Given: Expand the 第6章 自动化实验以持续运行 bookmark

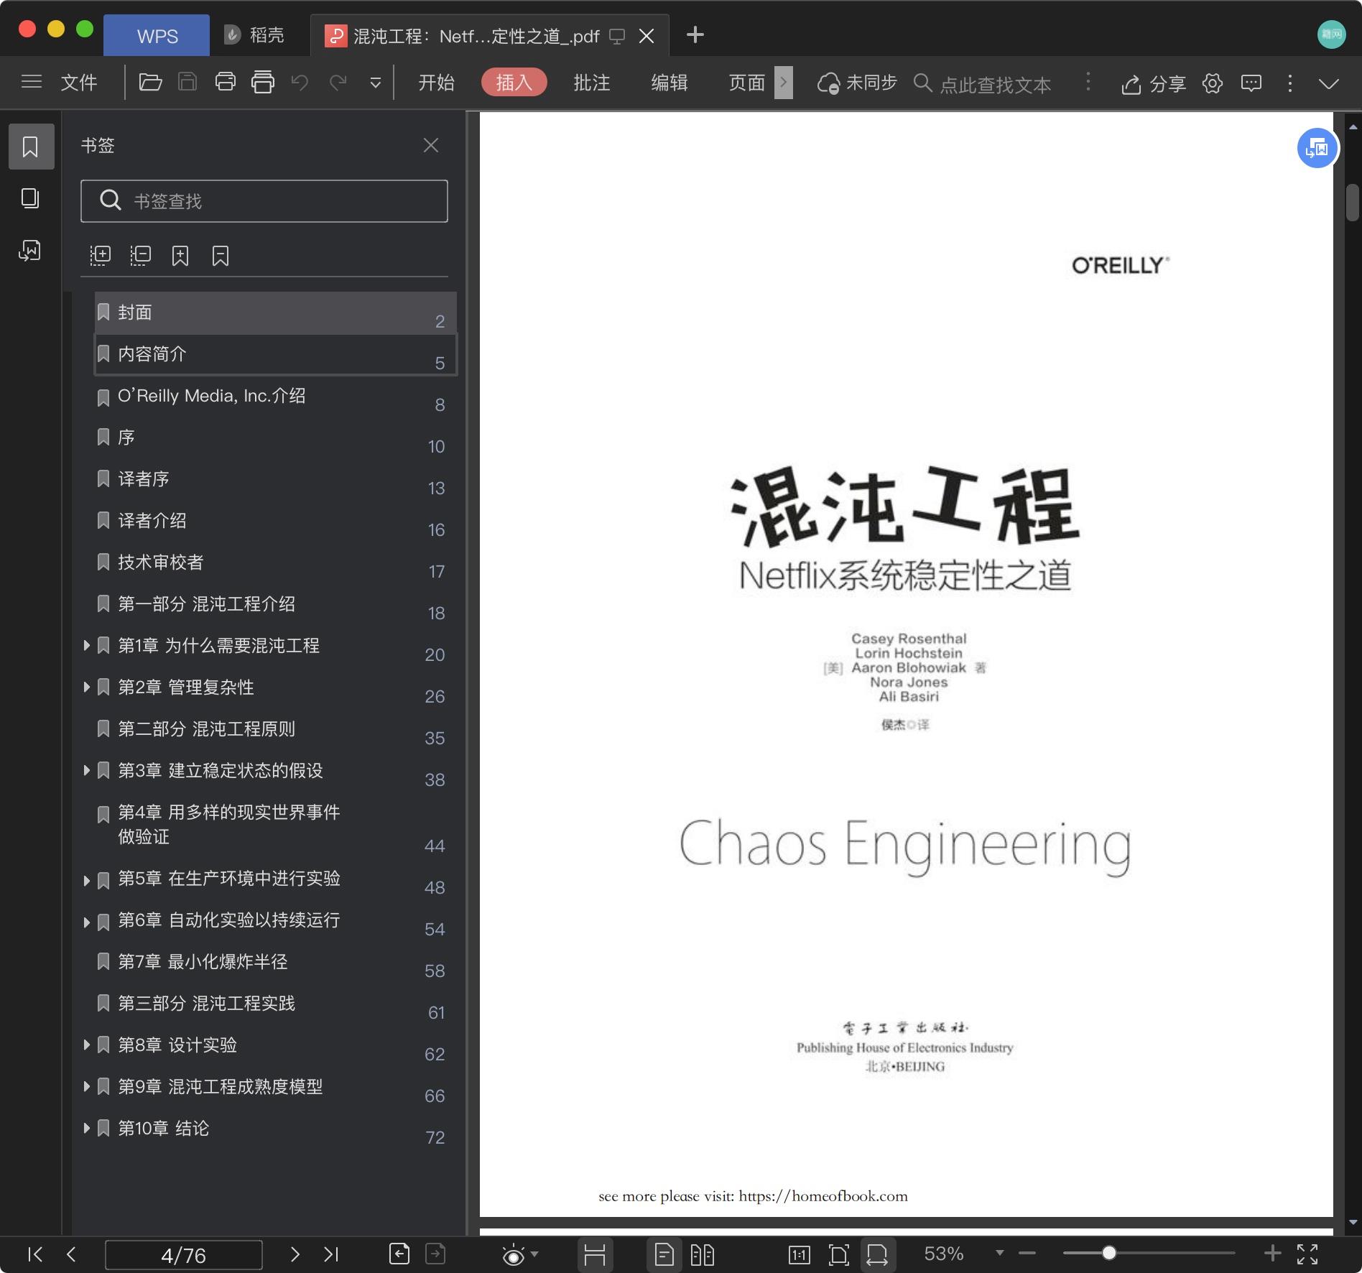Looking at the screenshot, I should click(86, 922).
